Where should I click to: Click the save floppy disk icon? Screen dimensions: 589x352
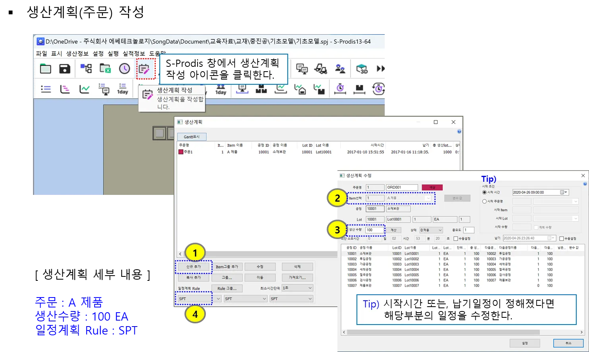pyautogui.click(x=65, y=69)
